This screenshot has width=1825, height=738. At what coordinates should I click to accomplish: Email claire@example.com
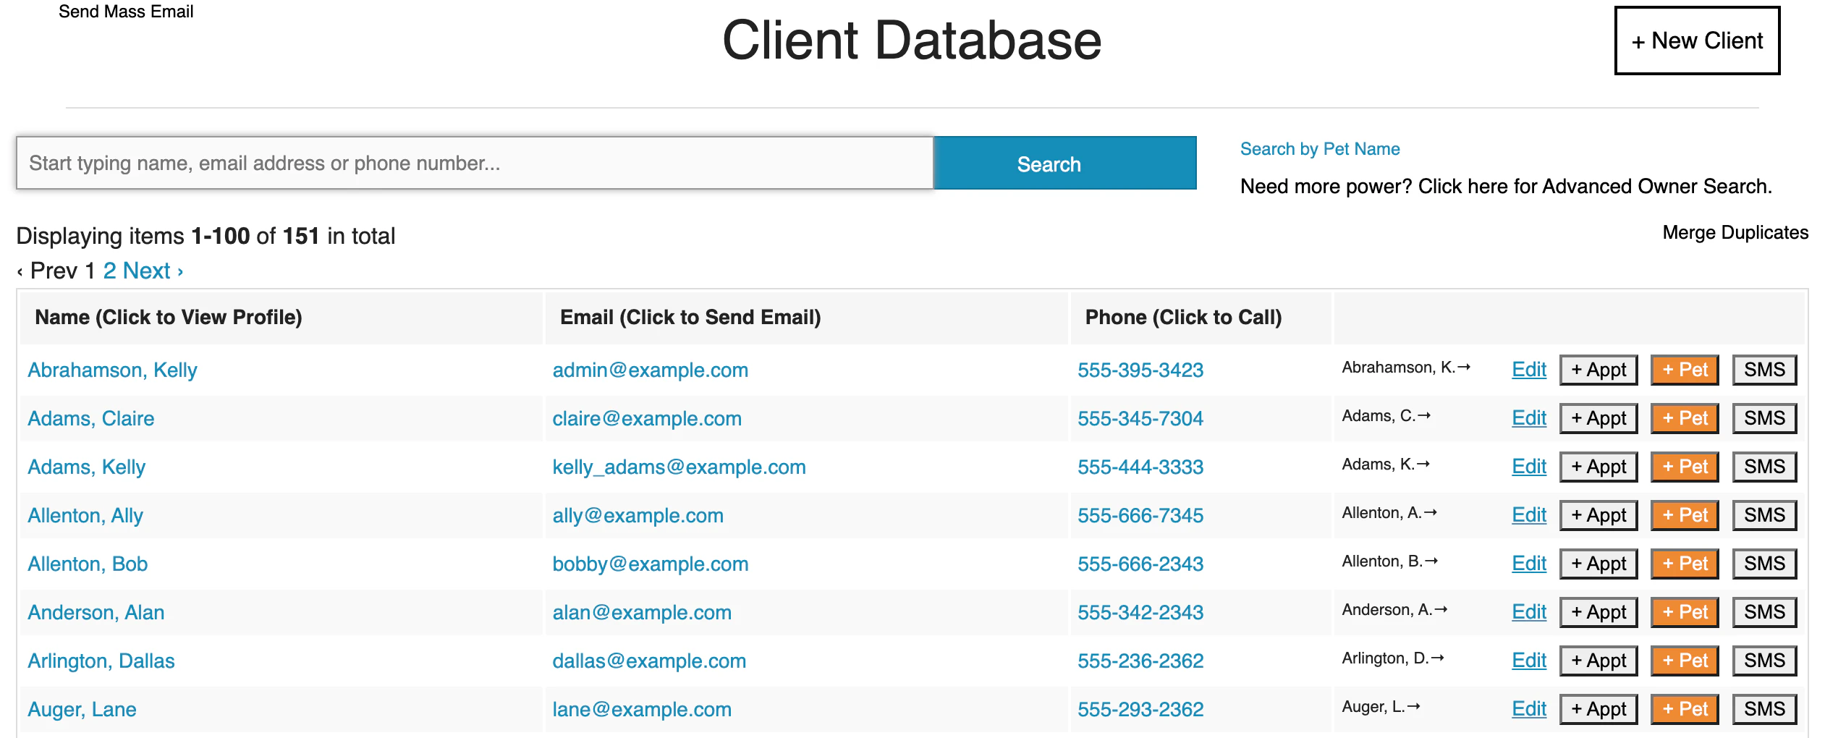pos(647,418)
